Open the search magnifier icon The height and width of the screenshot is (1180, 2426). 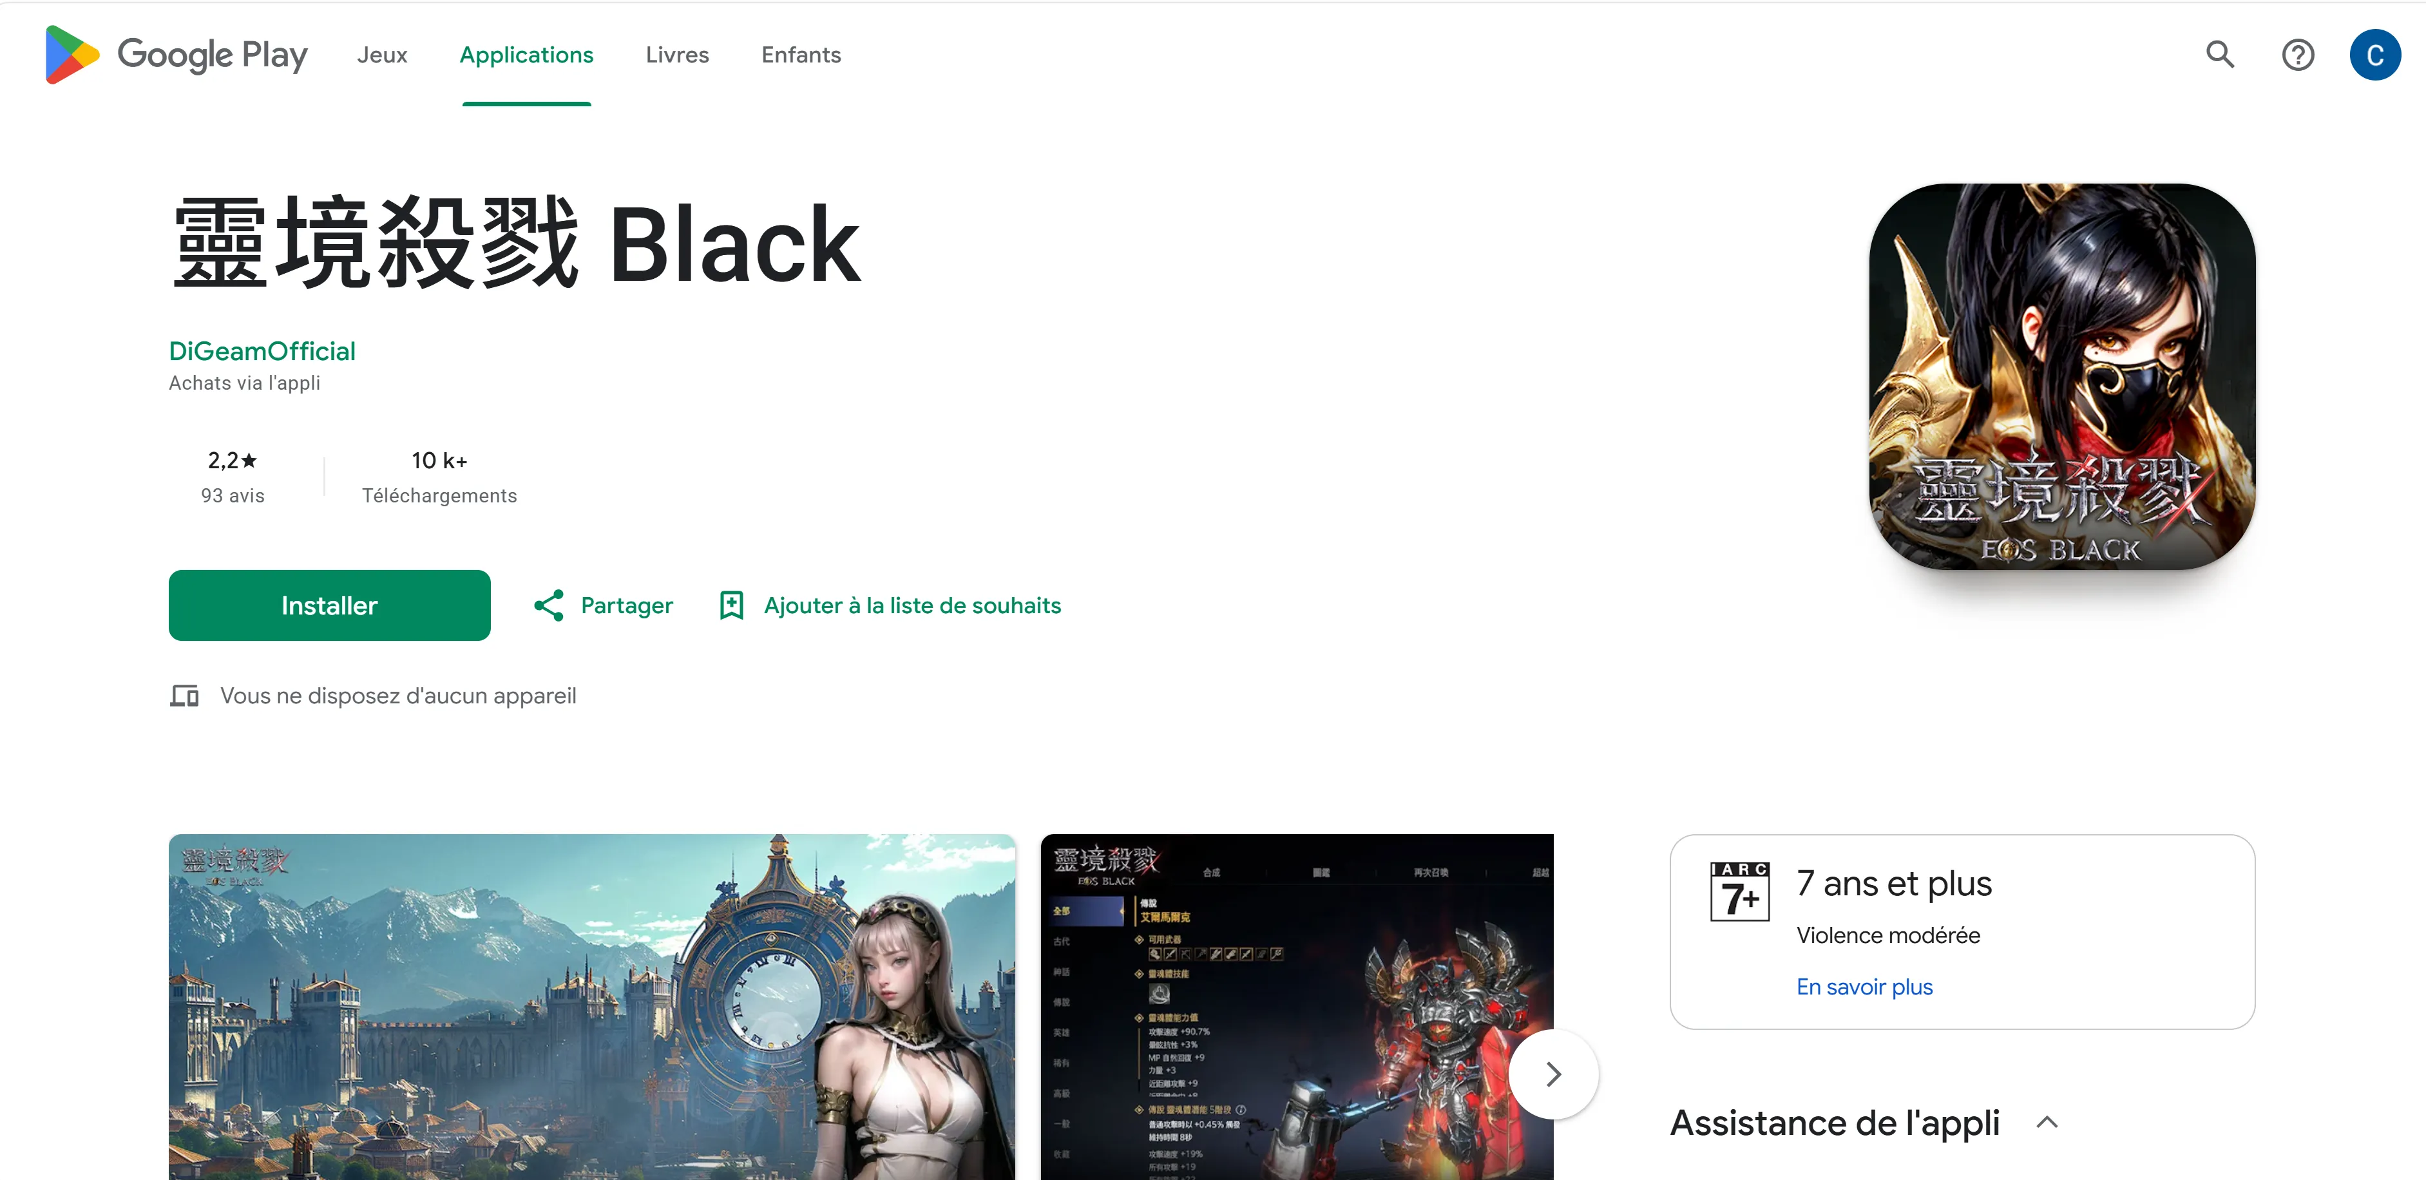click(x=2220, y=55)
